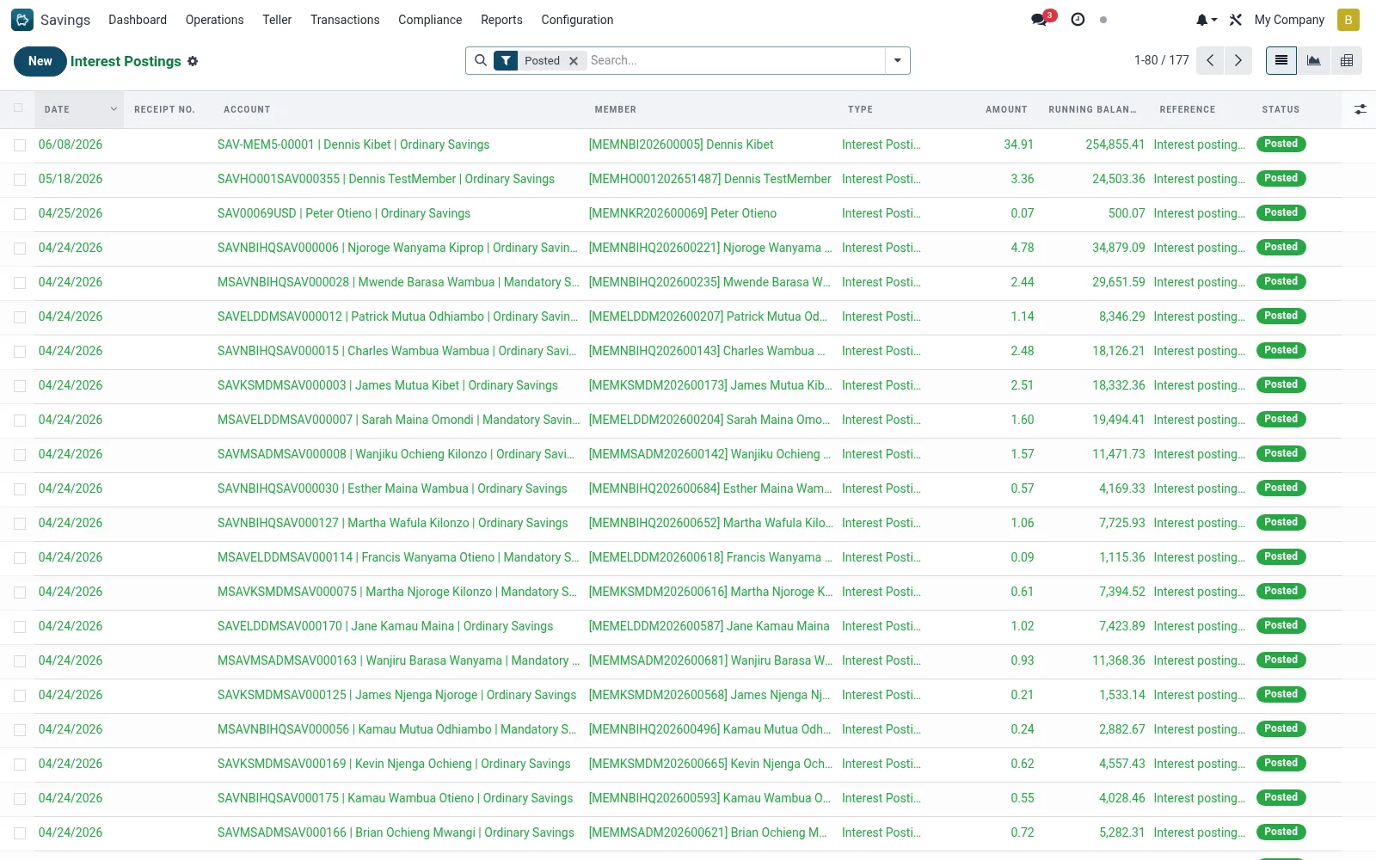Open the My Company switcher
The width and height of the screenshot is (1376, 860).
point(1289,20)
